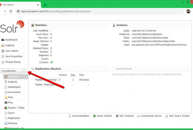Open the Files folder icon
Screen dimensions: 193x130
click(6, 97)
